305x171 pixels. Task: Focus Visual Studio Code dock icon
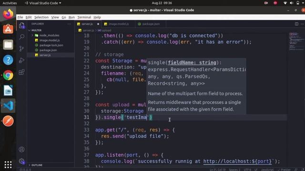(8, 105)
